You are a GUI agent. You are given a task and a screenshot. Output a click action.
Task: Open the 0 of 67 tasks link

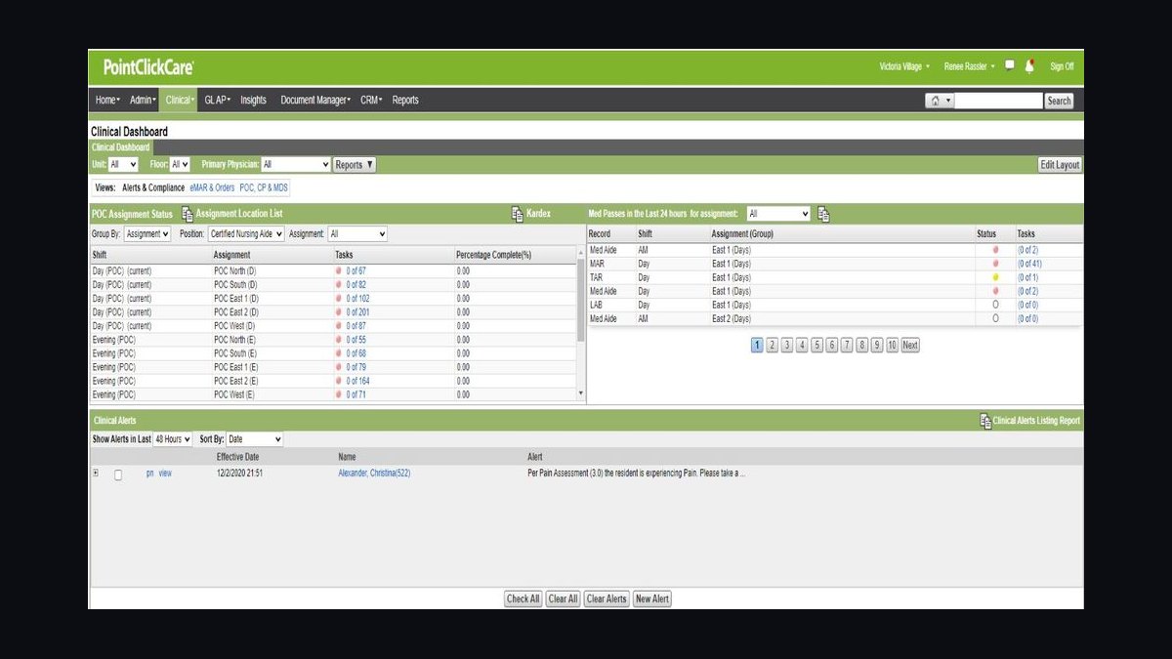[x=356, y=270]
